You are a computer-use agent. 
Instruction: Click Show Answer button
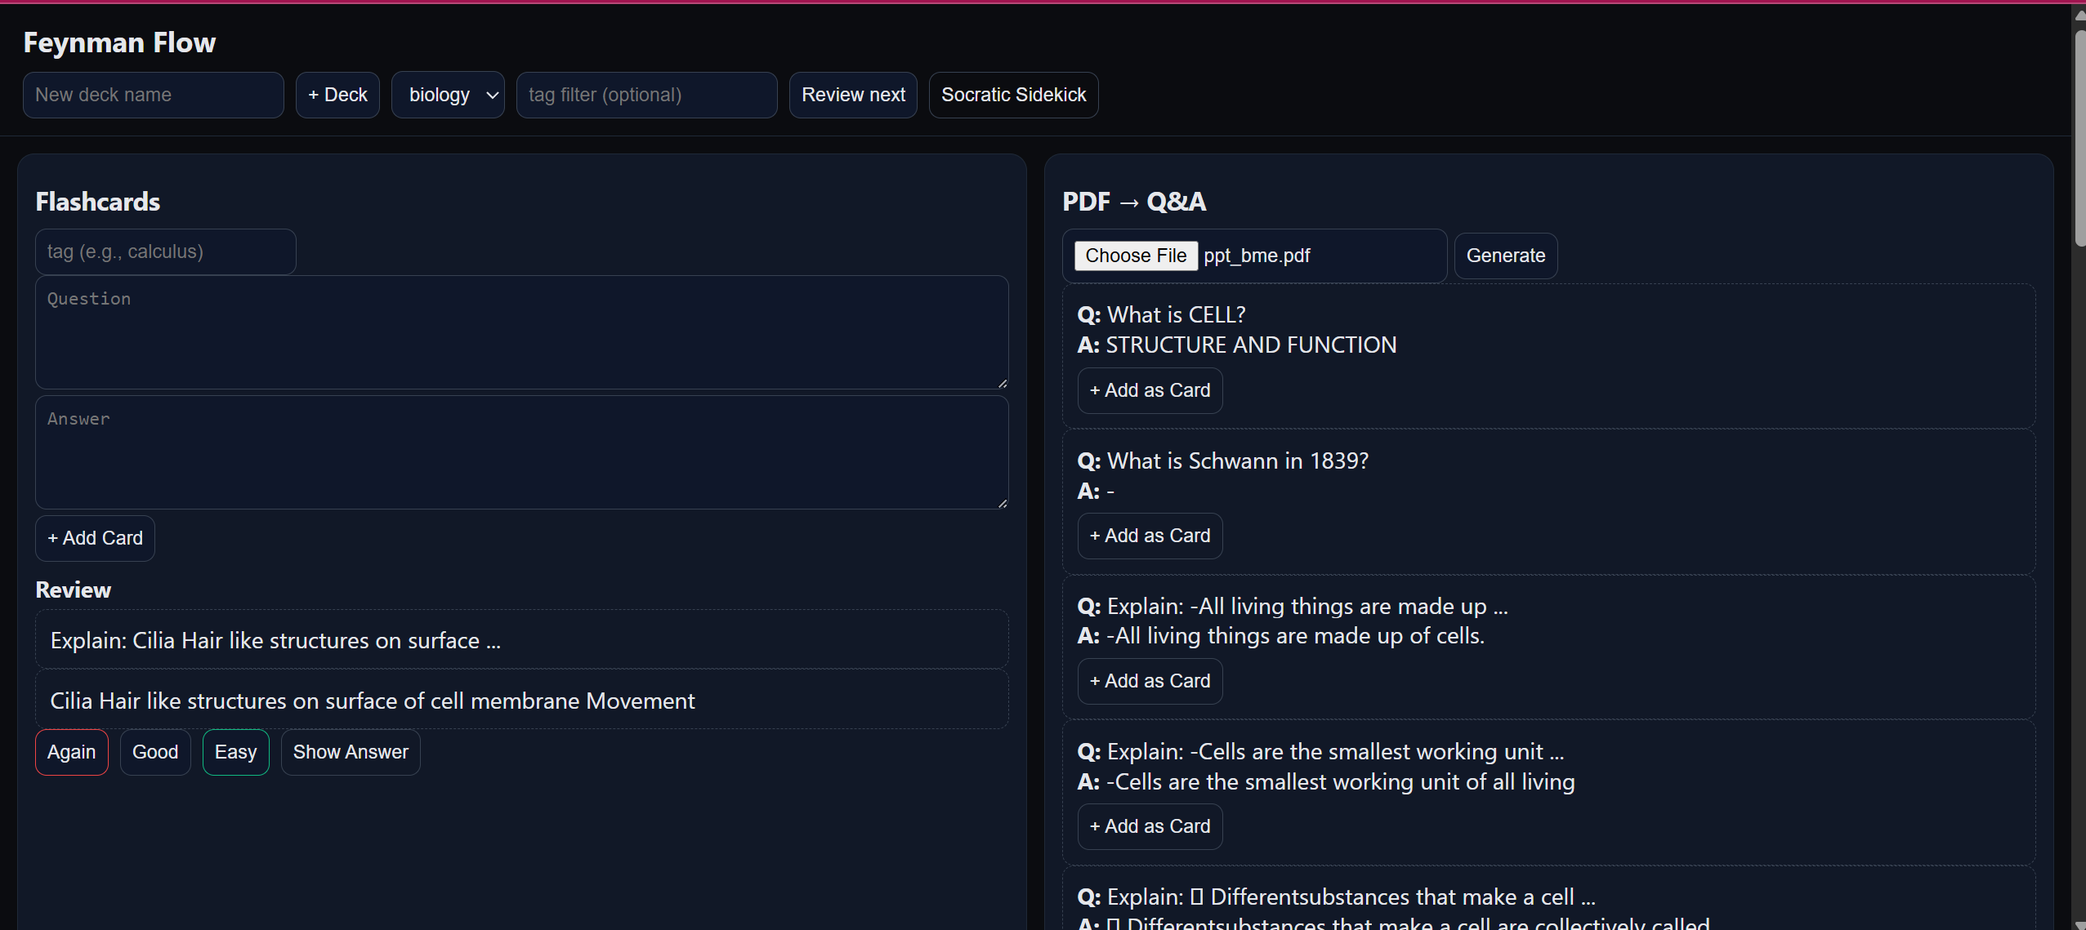click(351, 752)
